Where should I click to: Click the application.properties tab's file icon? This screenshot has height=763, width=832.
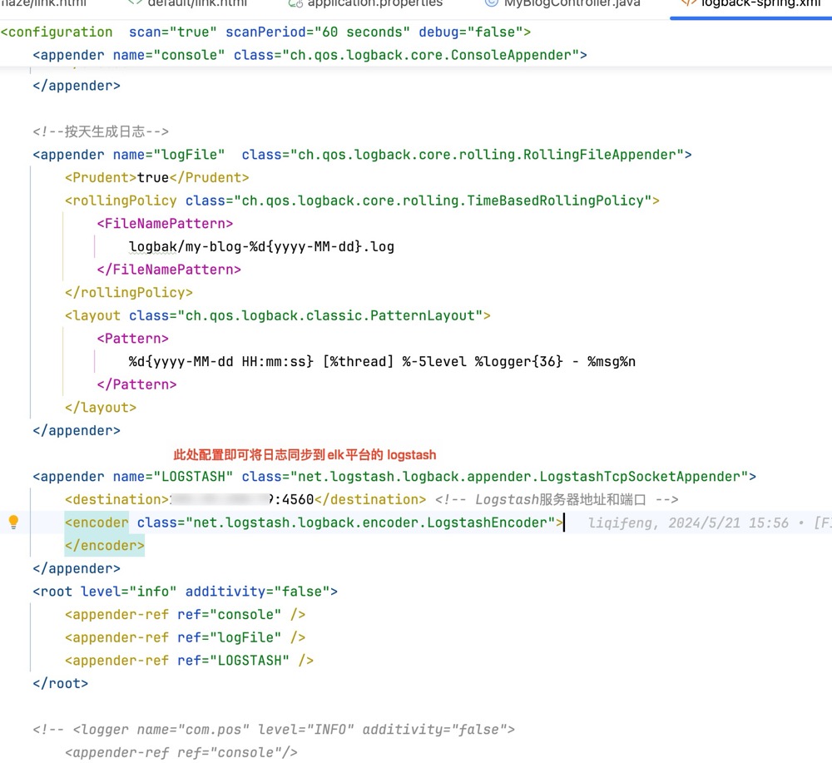pos(295,2)
